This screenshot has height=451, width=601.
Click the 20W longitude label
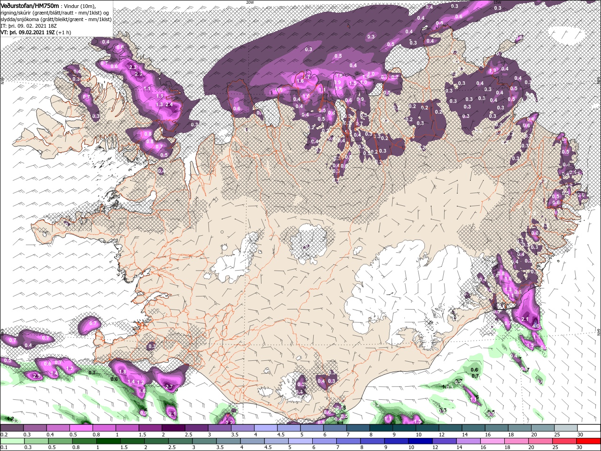(249, 2)
